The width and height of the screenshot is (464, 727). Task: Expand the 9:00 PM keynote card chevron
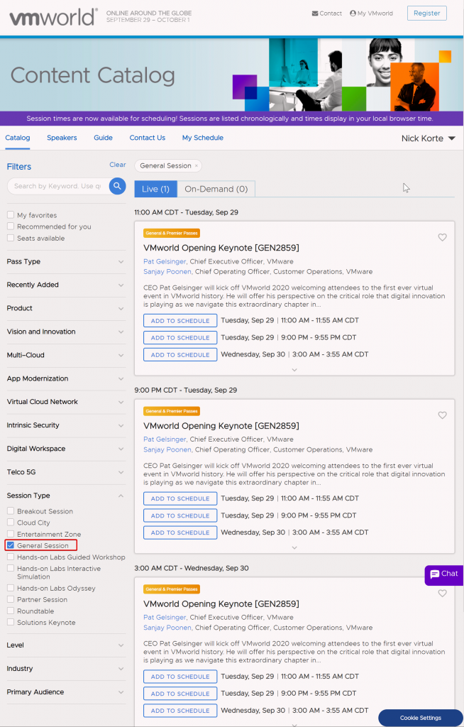(294, 547)
